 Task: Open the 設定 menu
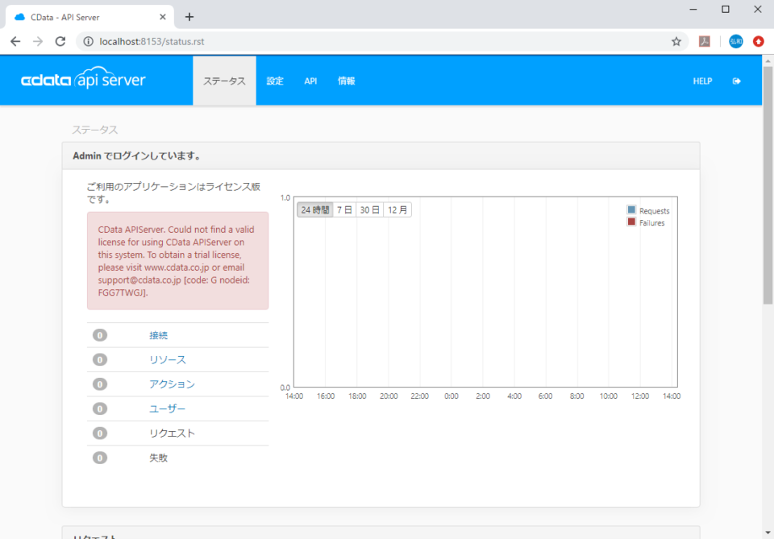click(x=275, y=81)
